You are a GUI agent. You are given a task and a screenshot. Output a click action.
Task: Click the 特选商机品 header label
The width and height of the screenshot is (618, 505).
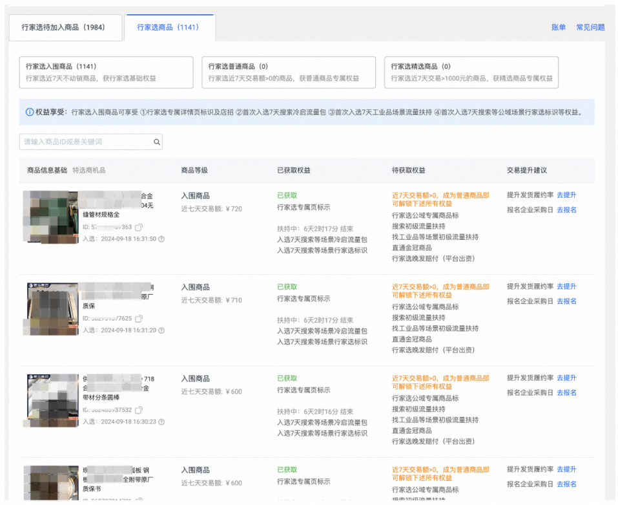[x=89, y=171]
